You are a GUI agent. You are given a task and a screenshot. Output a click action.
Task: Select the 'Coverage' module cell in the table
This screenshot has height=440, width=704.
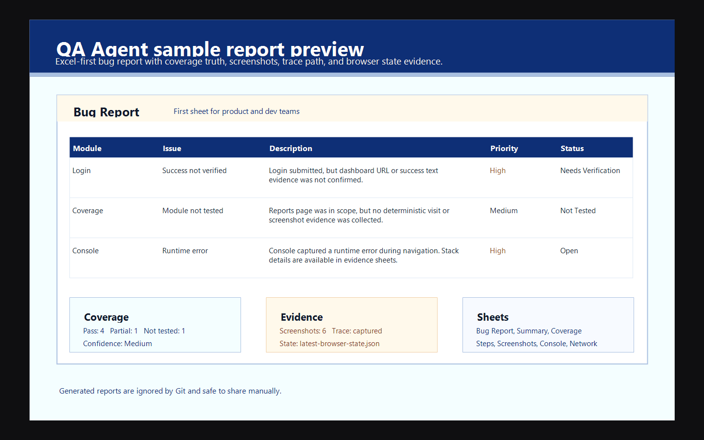click(x=88, y=211)
